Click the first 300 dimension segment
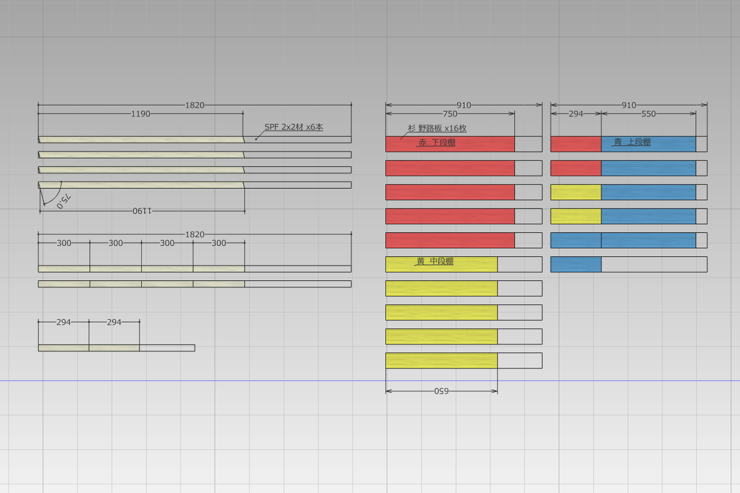This screenshot has width=740, height=493. (64, 243)
